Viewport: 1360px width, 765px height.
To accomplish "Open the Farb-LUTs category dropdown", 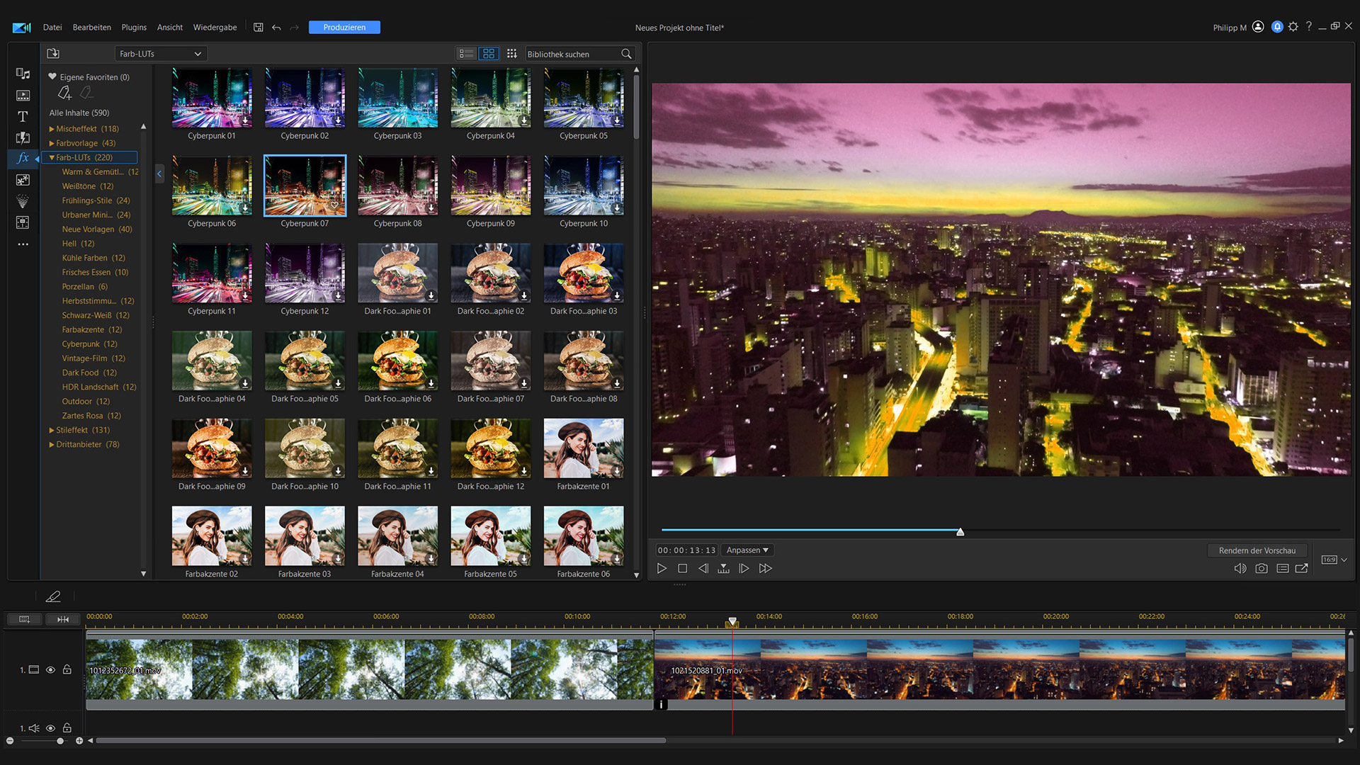I will pyautogui.click(x=161, y=54).
